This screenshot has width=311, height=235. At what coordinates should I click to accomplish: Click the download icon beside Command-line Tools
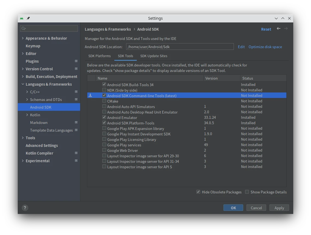click(90, 95)
